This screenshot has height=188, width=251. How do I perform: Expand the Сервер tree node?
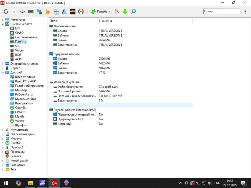pos(3,68)
